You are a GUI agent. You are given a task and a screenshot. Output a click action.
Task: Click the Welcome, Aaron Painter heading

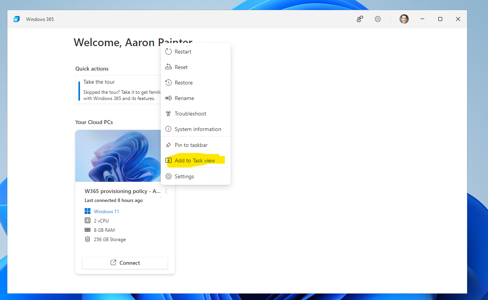click(133, 42)
